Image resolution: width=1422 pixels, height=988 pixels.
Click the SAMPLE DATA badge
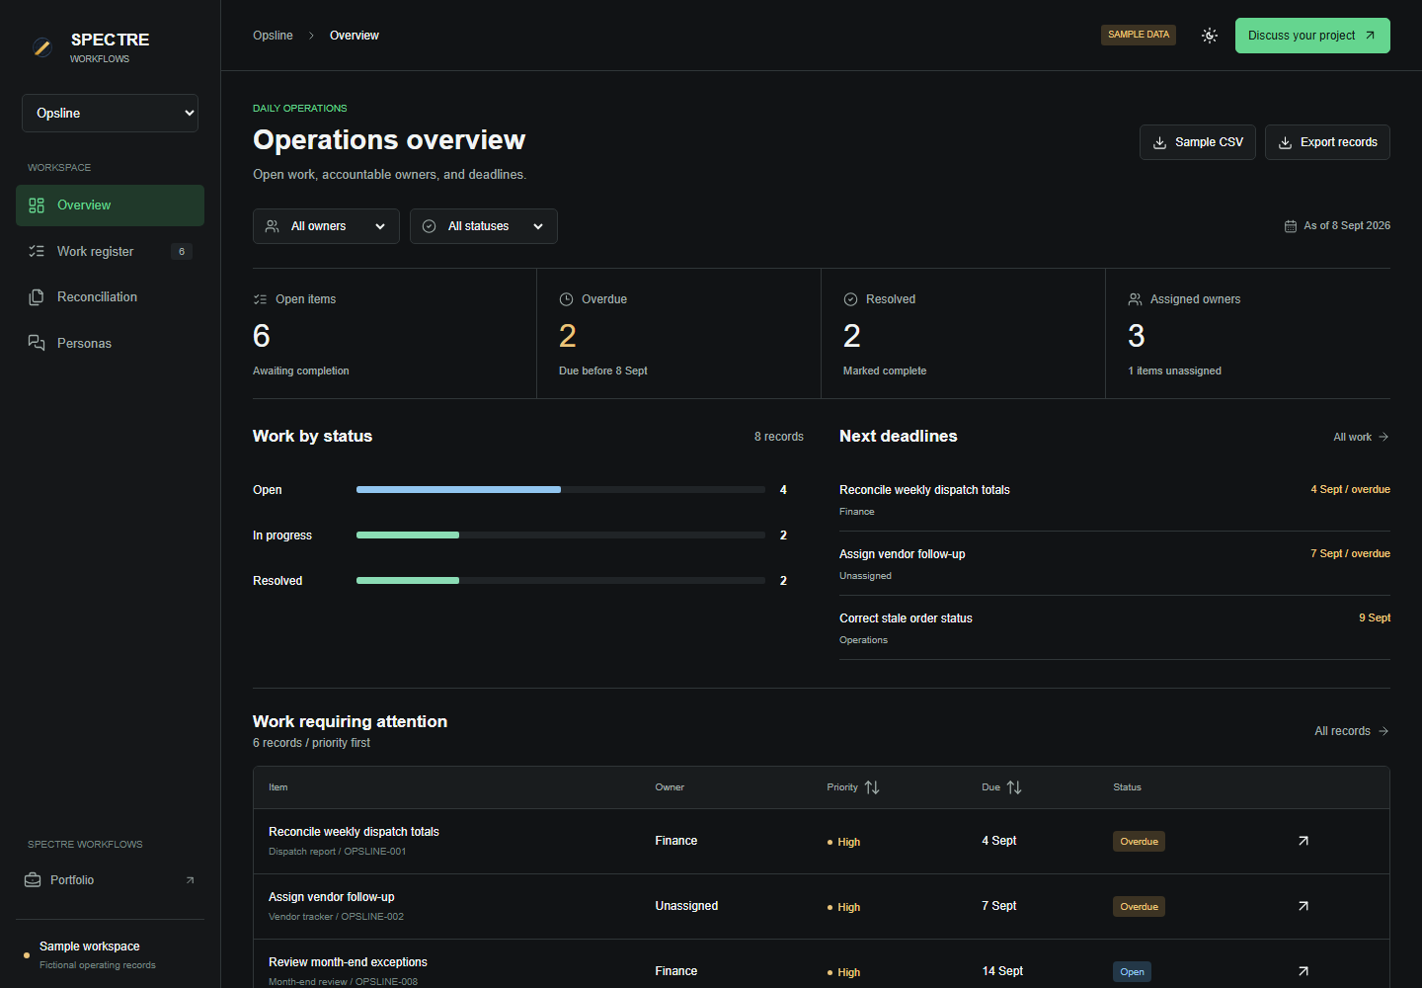coord(1139,35)
